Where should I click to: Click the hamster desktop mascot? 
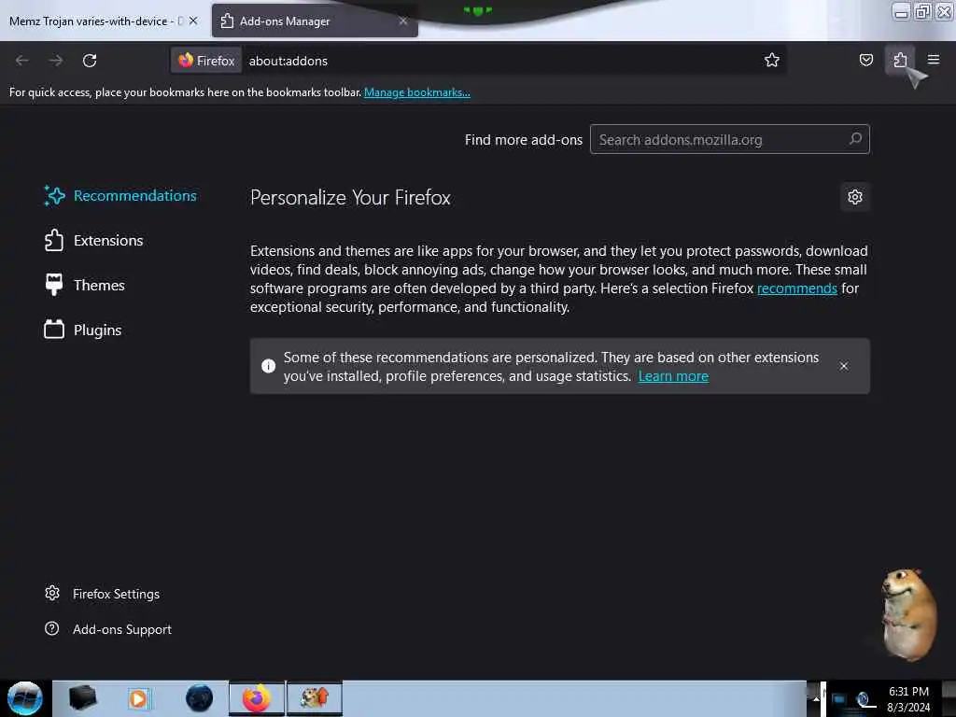coord(907,614)
